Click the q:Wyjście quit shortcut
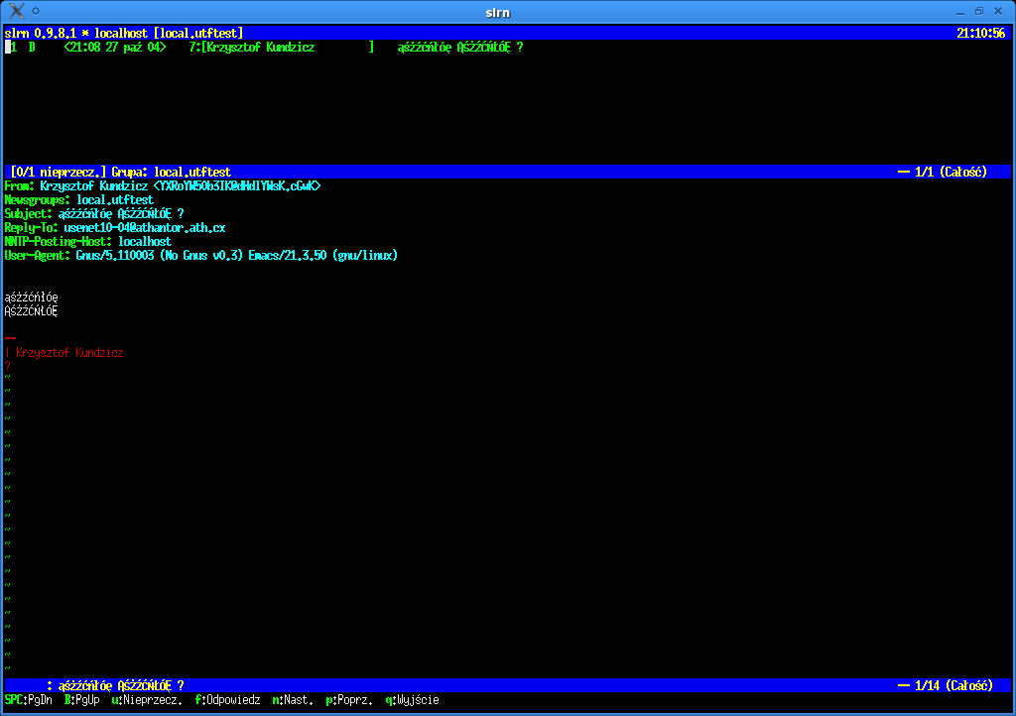Image resolution: width=1016 pixels, height=716 pixels. pyautogui.click(x=413, y=700)
